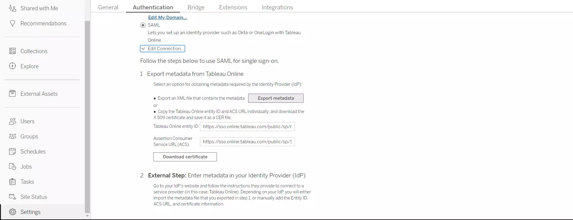
Task: Click the Download certificate button
Action: click(x=185, y=157)
